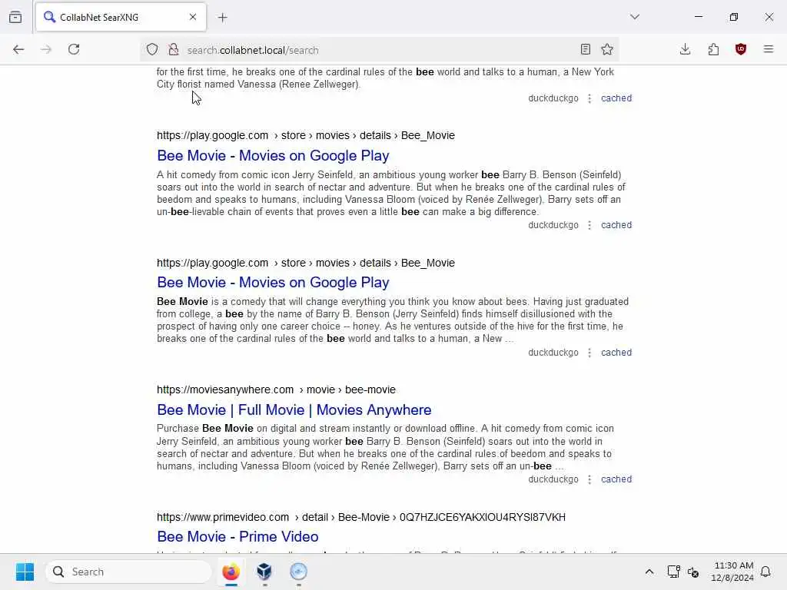Open the Windows Start menu
The width and height of the screenshot is (787, 590).
(25, 572)
